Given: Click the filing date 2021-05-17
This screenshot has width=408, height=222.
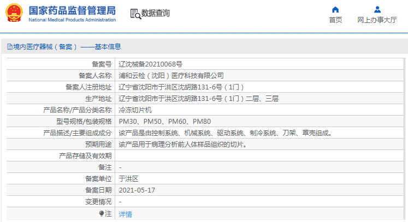Looking at the screenshot, I should 137,190.
